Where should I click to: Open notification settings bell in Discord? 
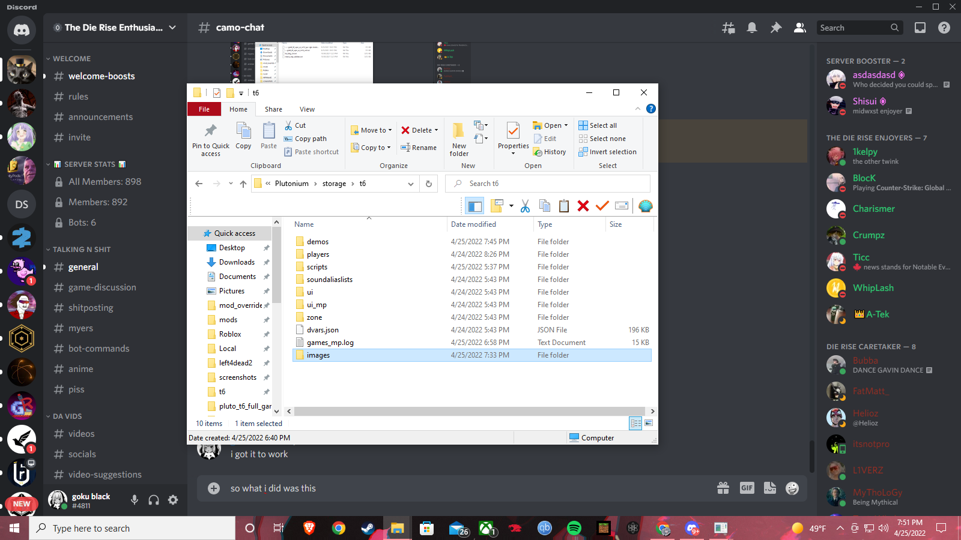tap(752, 28)
